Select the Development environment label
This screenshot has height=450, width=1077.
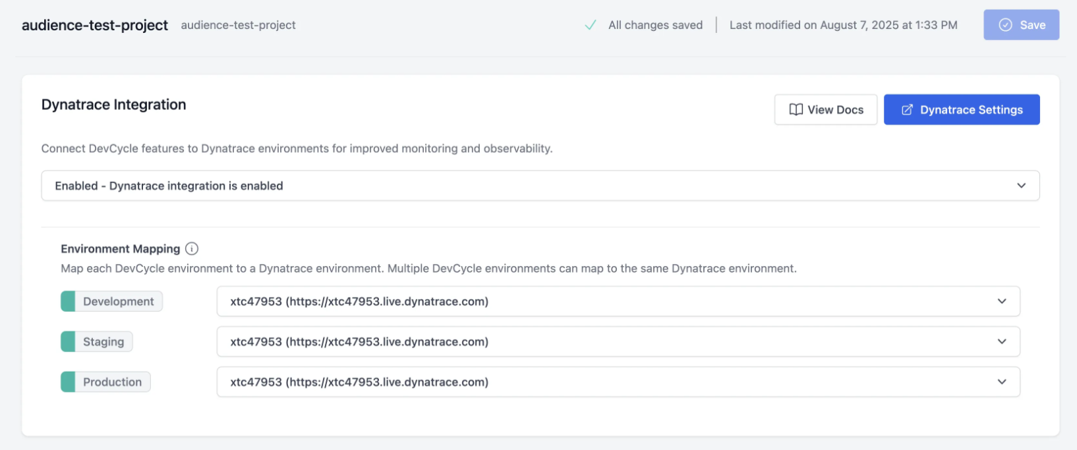[119, 301]
